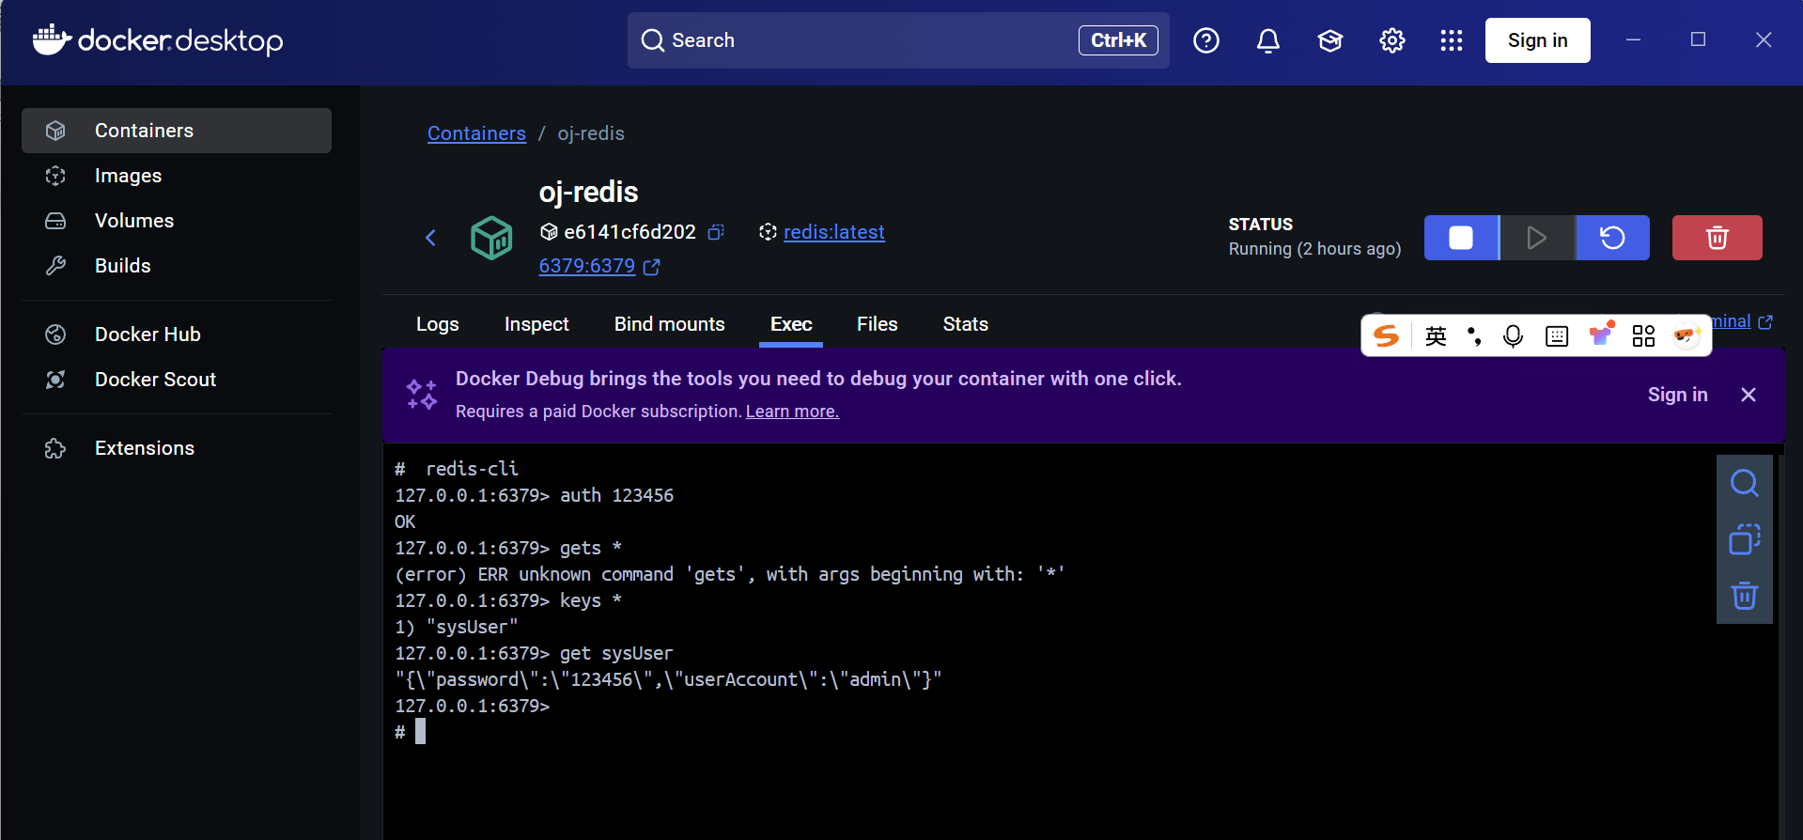The image size is (1803, 840).
Task: Restart the oj-redis container
Action: click(x=1612, y=238)
